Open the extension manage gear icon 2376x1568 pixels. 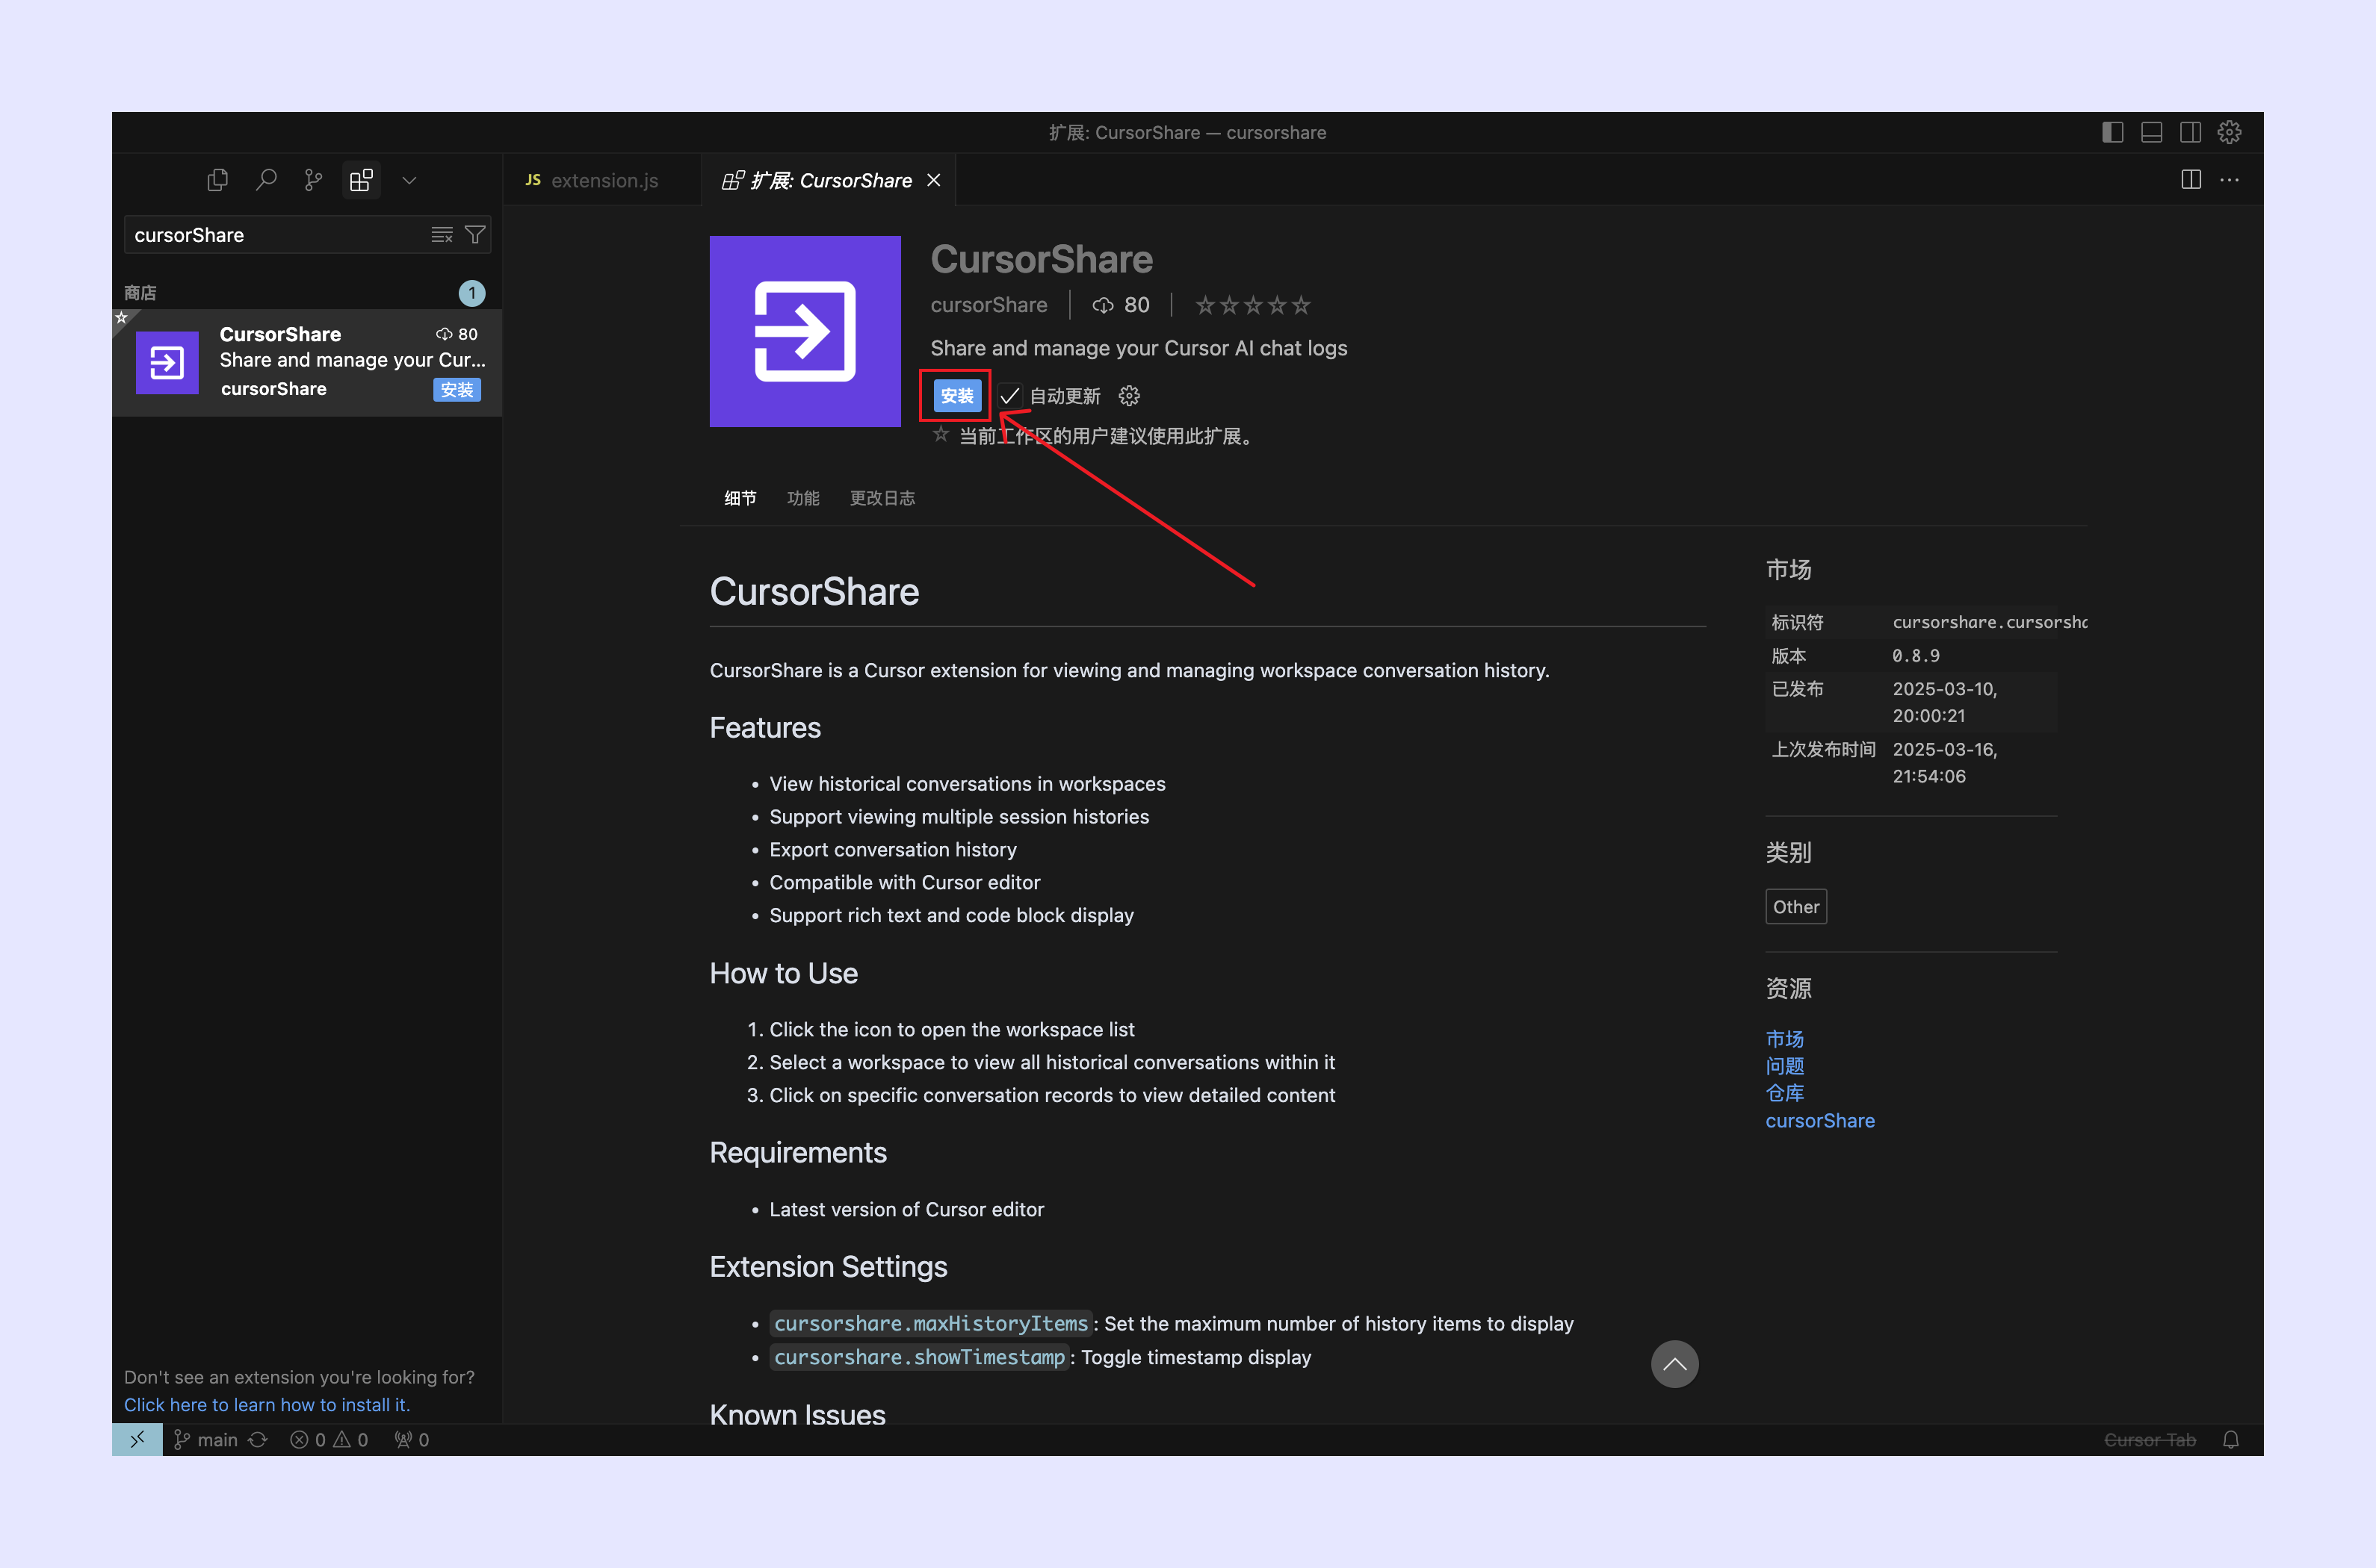[1130, 396]
